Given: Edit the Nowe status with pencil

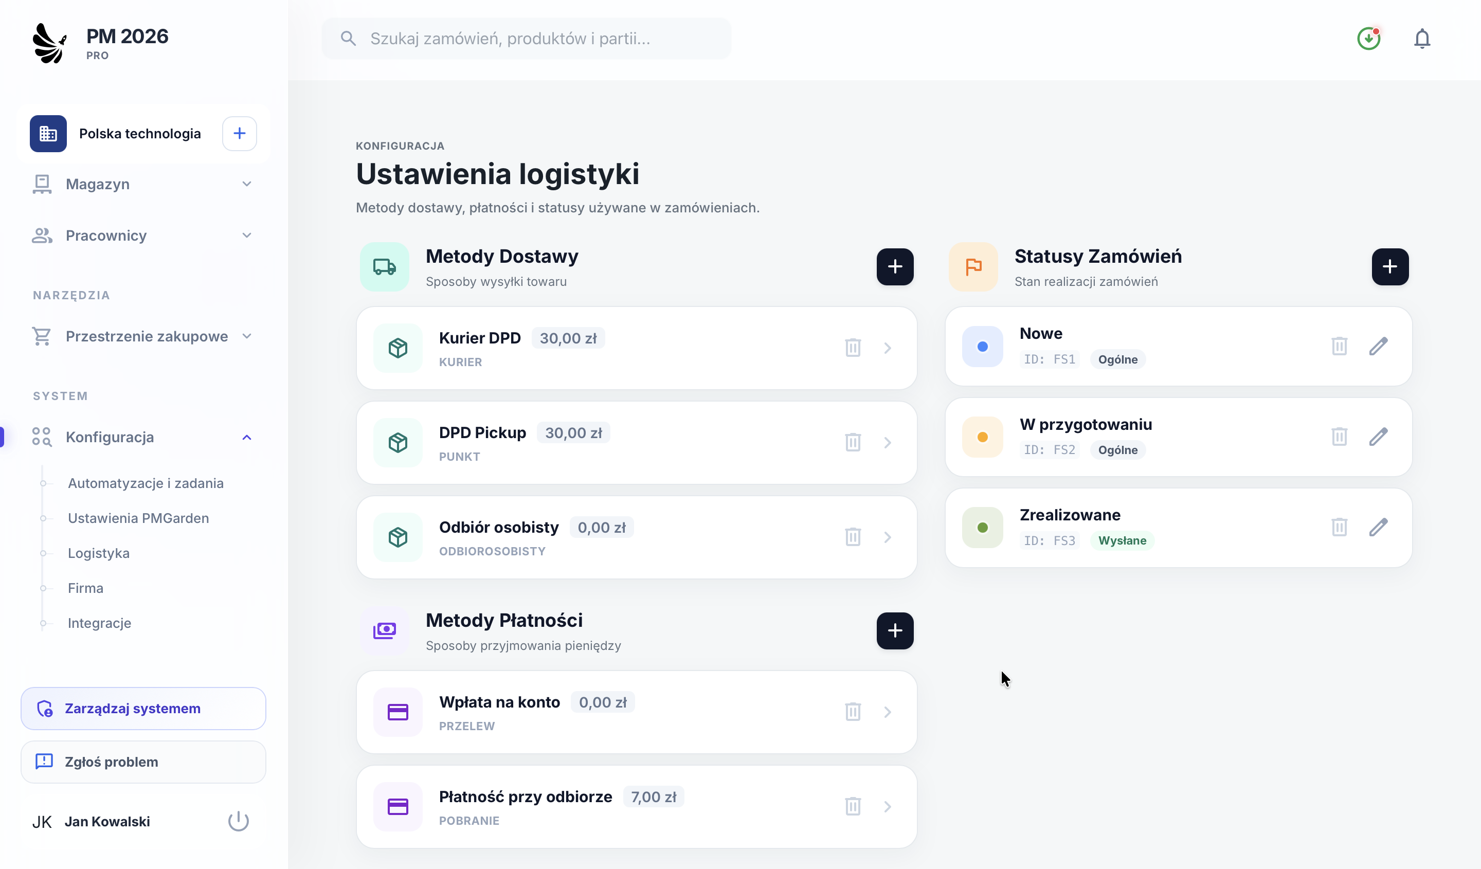Looking at the screenshot, I should [1378, 346].
